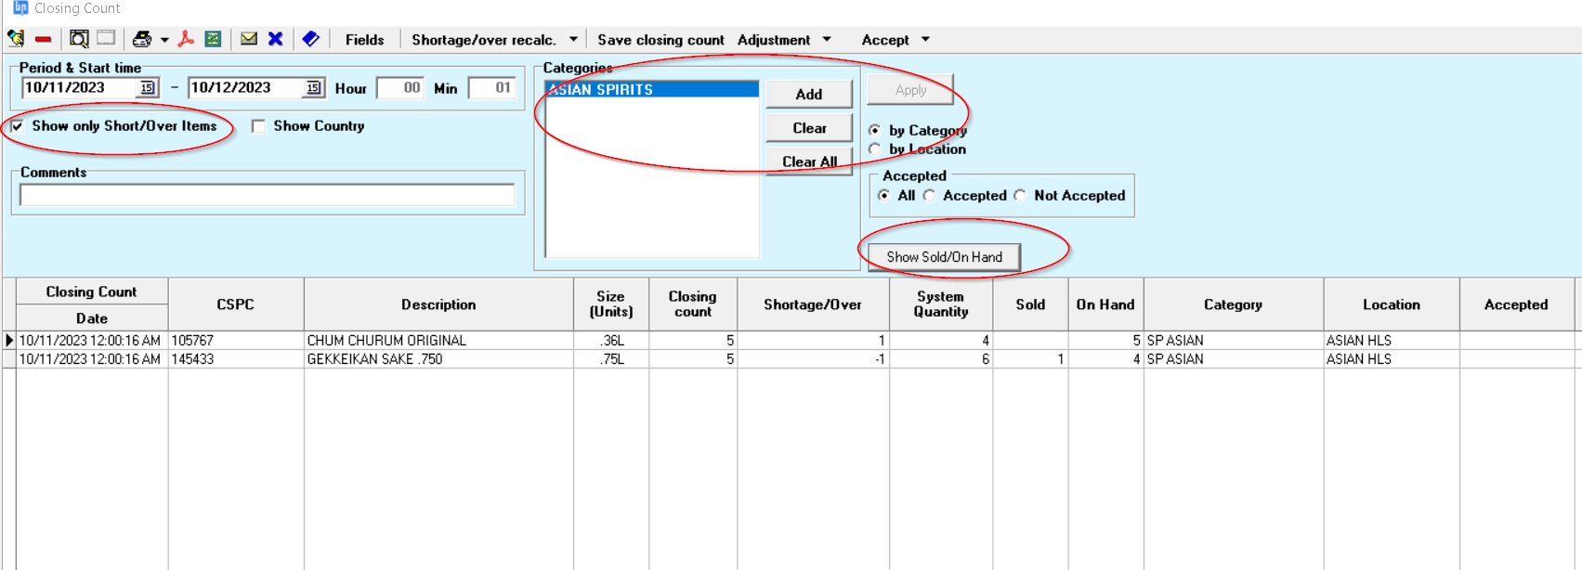Click the Min input field
Screen dimensions: 1582x570
491,87
